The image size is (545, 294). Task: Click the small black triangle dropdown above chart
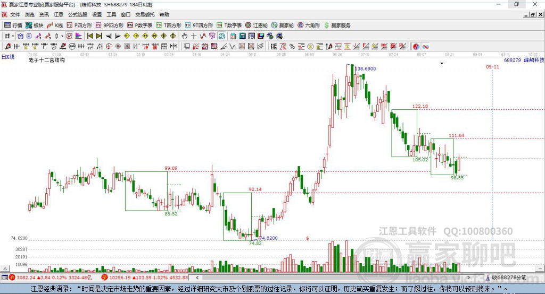tap(442, 64)
